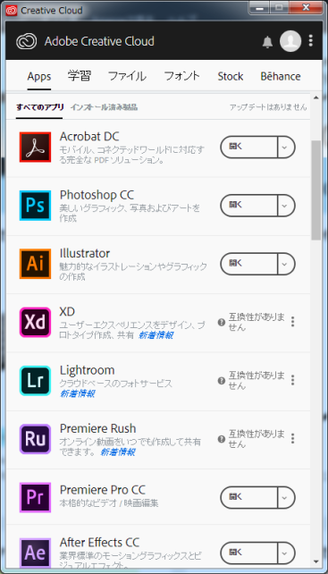This screenshot has width=328, height=574.
Task: Click the Creative Cloud logo in header
Action: [x=26, y=41]
